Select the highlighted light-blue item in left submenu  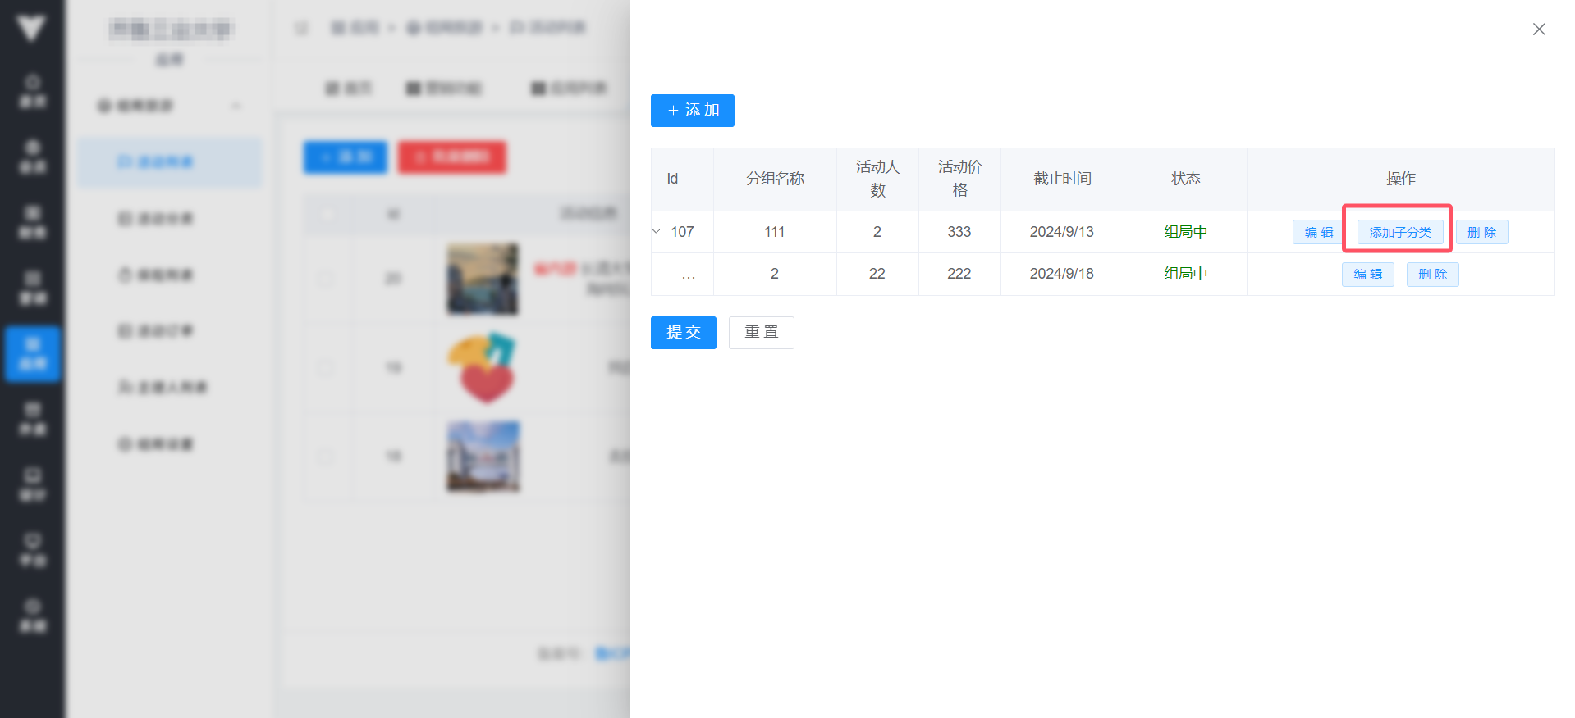(170, 162)
